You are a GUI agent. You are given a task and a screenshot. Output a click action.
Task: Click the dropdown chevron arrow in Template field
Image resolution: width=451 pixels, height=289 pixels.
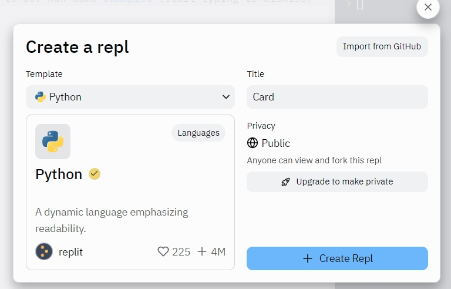(x=225, y=97)
